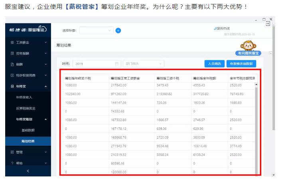282x182 pixels.
Task: Click the table scrollbar up arrow
Action: click(x=256, y=84)
